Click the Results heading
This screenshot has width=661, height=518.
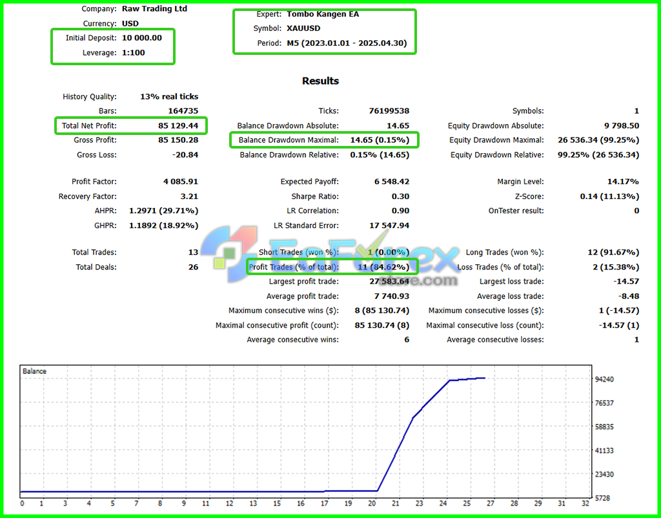click(320, 81)
